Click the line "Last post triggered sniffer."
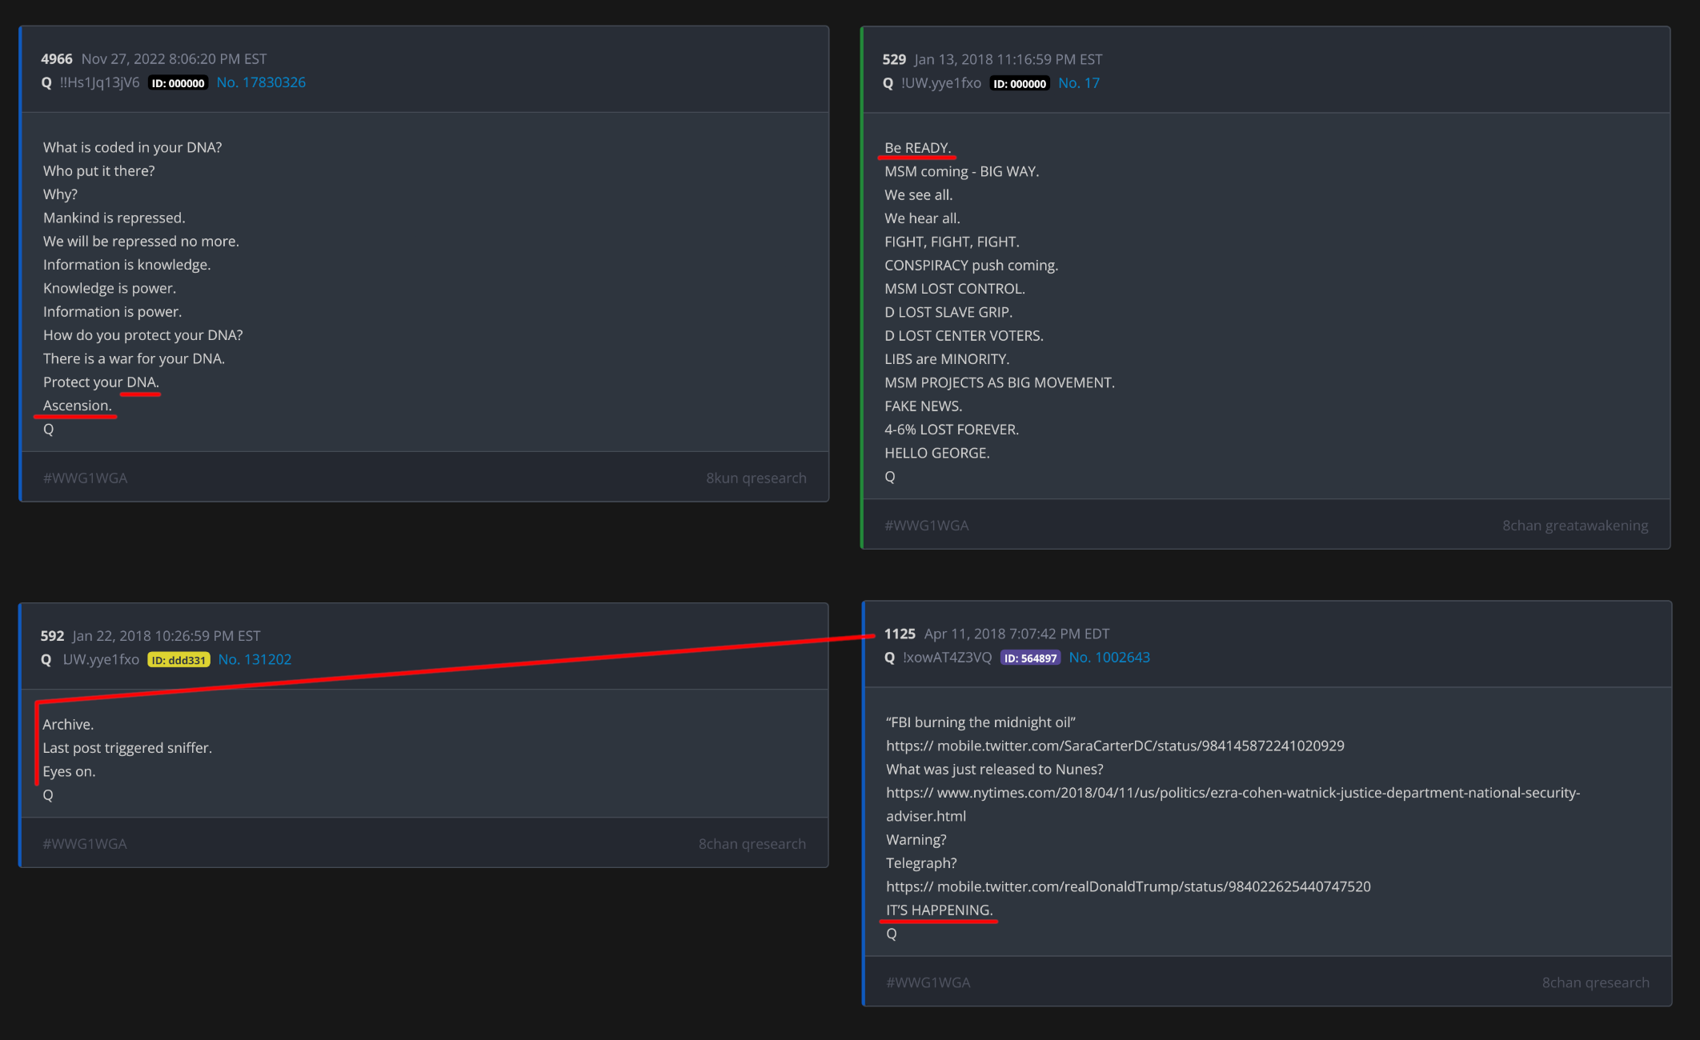Viewport: 1700px width, 1040px height. click(127, 748)
